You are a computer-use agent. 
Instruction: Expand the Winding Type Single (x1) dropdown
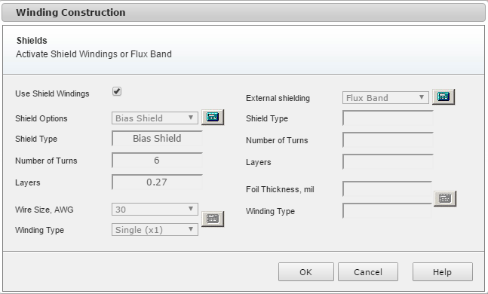tap(155, 230)
